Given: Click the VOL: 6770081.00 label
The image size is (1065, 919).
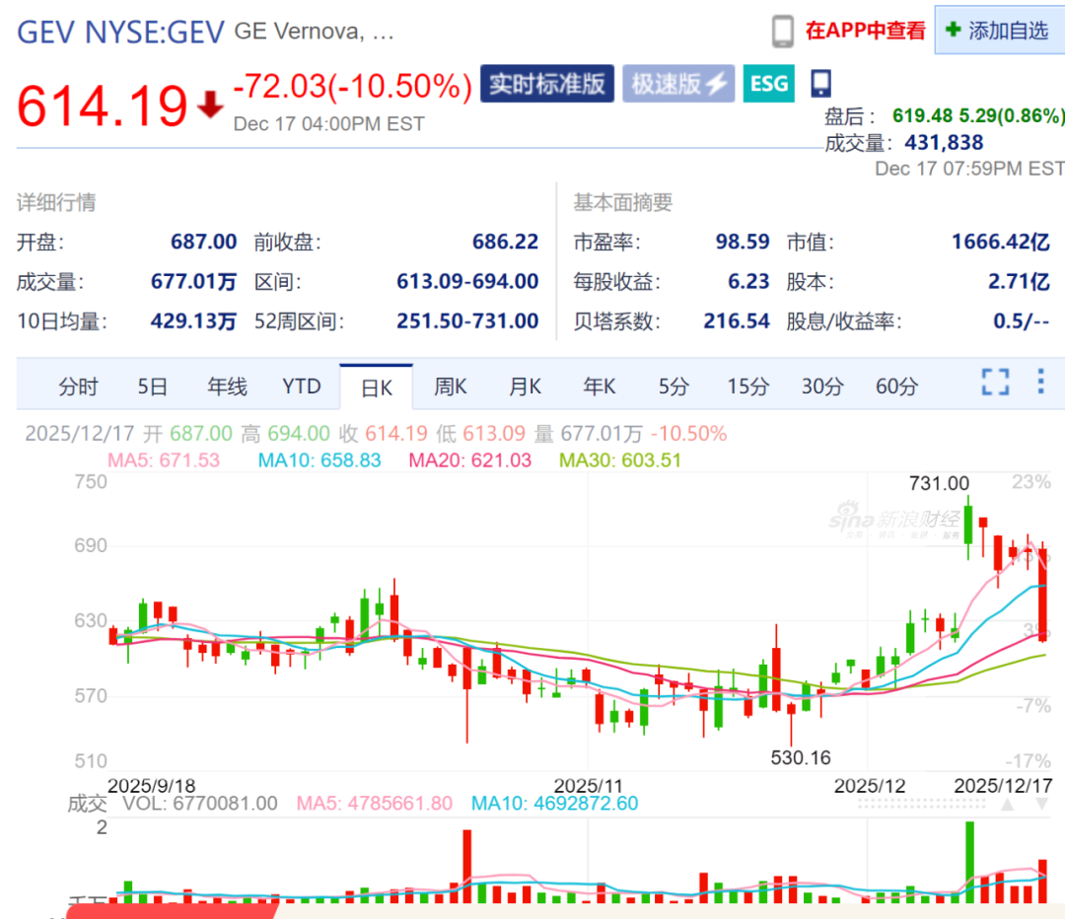Looking at the screenshot, I should point(199,804).
